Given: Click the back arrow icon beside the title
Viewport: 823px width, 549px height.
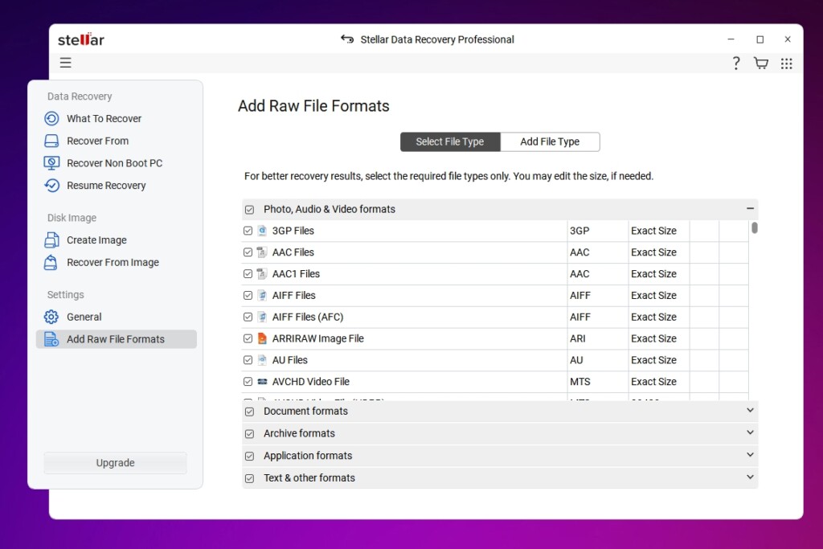Looking at the screenshot, I should (x=347, y=39).
